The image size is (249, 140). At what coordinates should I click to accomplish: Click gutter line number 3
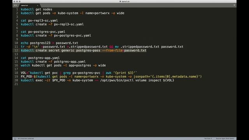point(17,17)
